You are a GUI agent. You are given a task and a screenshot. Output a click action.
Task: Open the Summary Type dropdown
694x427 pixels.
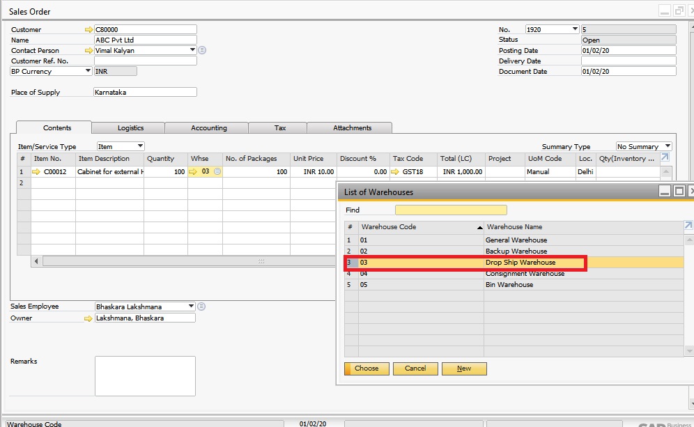tap(668, 146)
